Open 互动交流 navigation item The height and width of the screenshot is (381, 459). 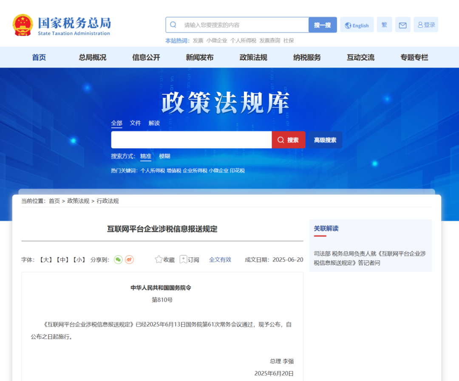361,57
